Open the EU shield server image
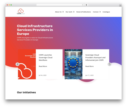Image resolution: width=127 pixels, height=107 pixels. (x=73, y=64)
